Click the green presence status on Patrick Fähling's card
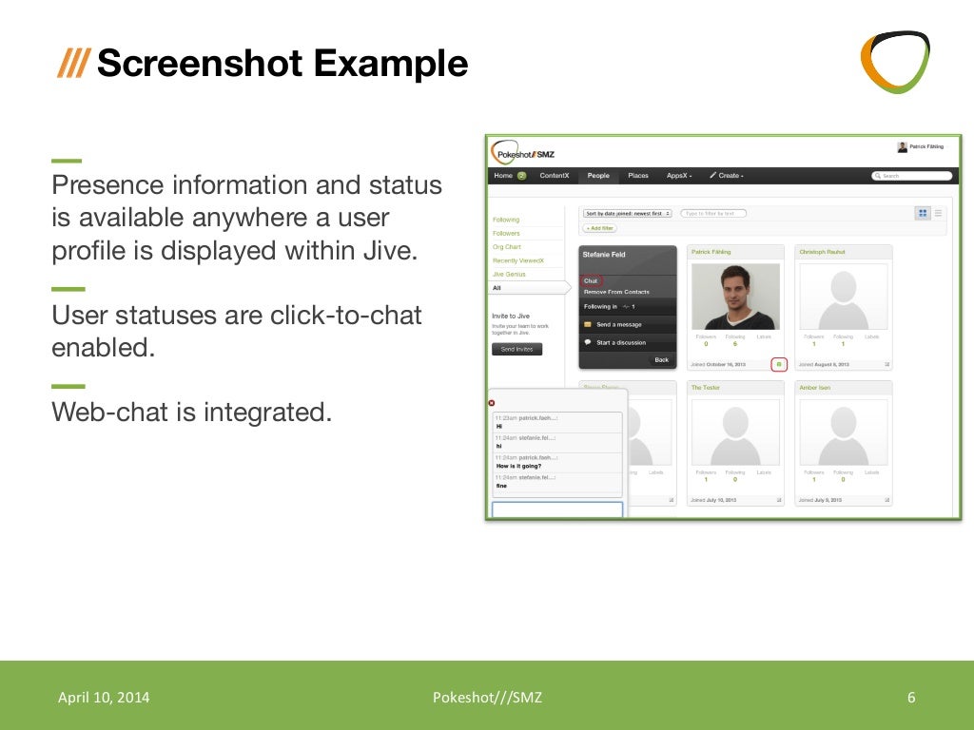This screenshot has height=730, width=974. click(x=779, y=364)
